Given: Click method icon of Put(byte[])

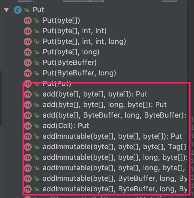Looking at the screenshot, I should [x=28, y=21].
